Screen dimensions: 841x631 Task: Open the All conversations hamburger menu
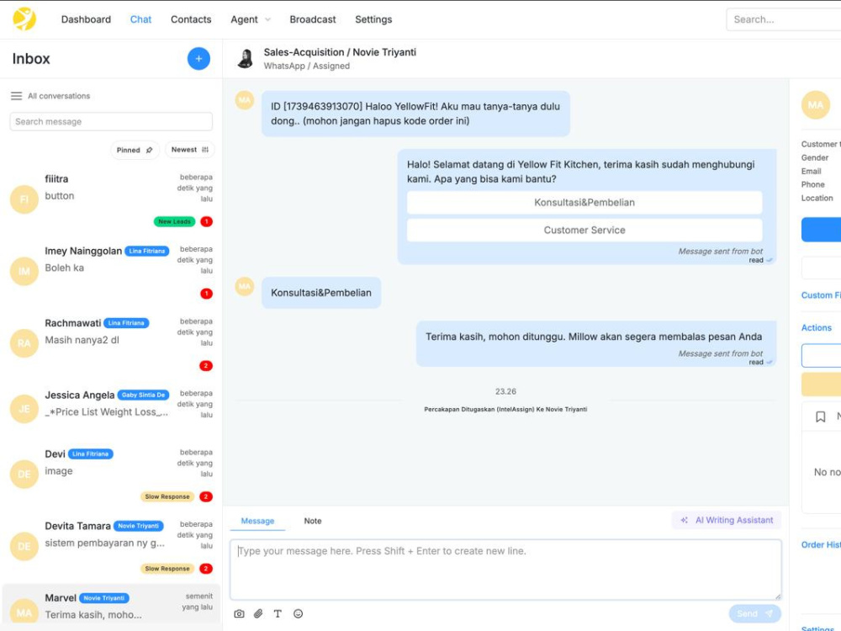[17, 96]
